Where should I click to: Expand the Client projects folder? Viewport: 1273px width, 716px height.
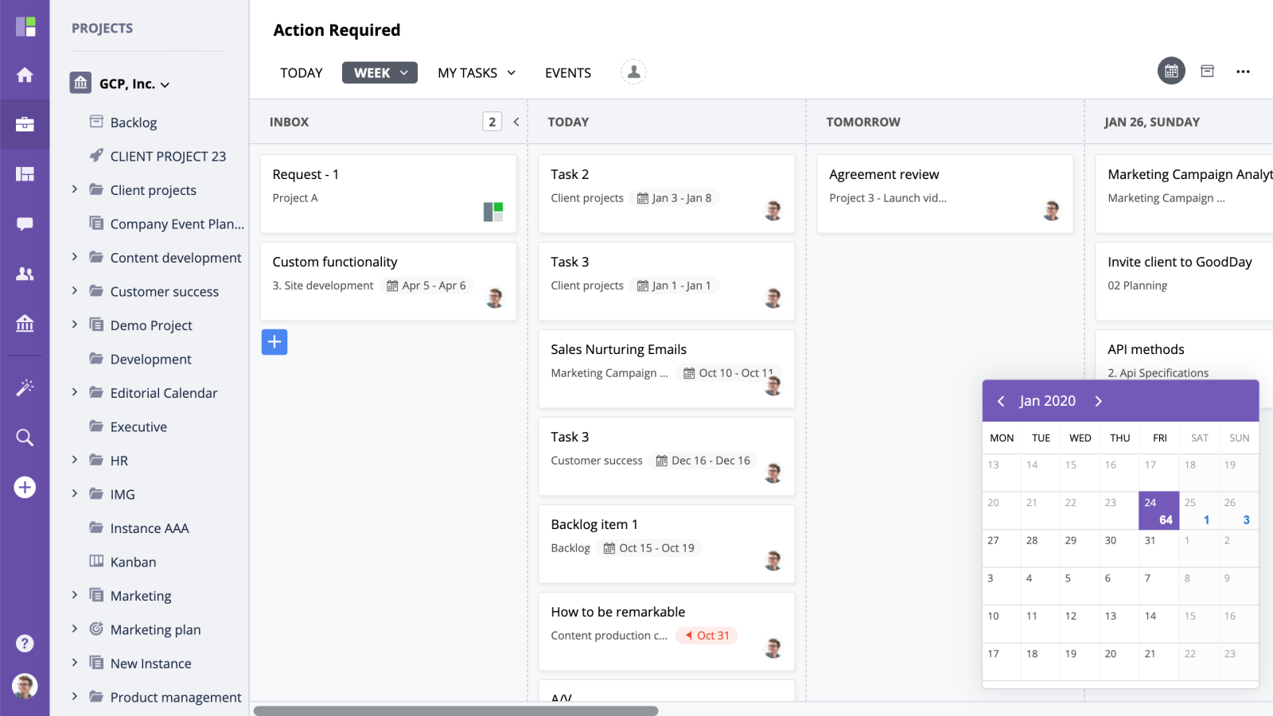[x=75, y=189]
